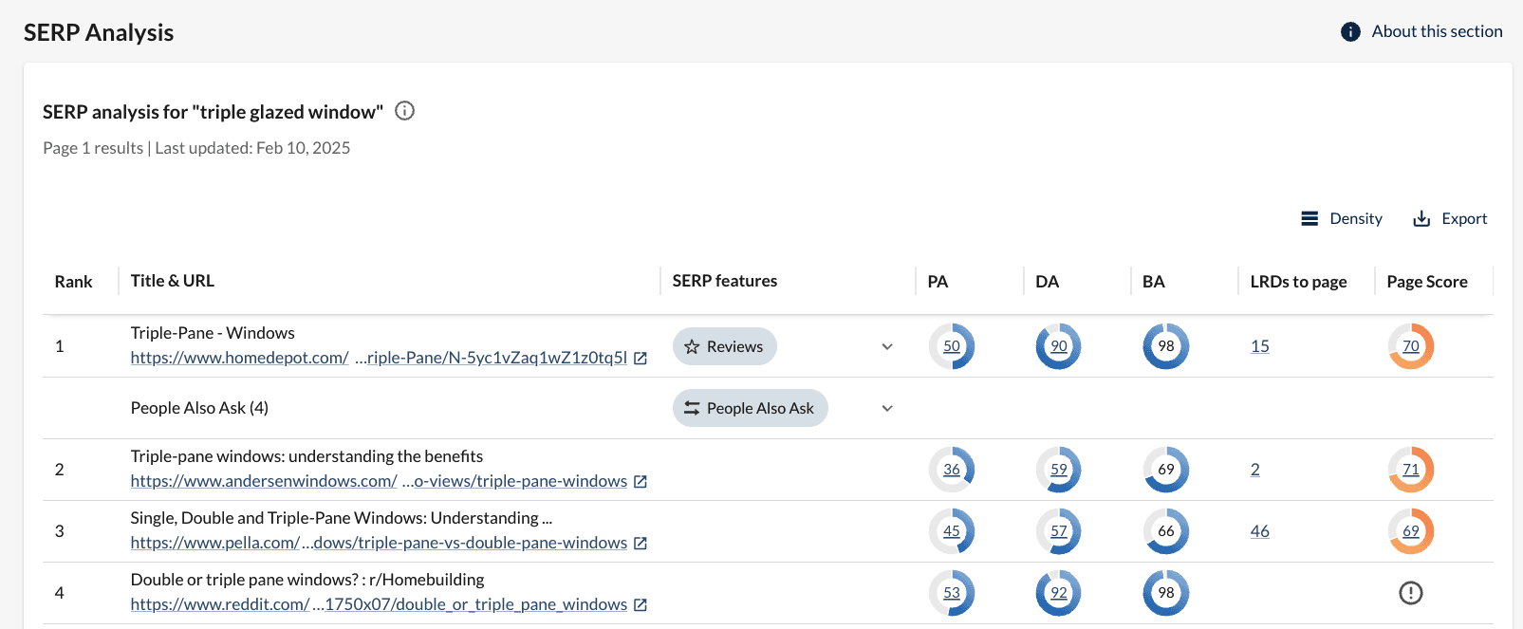Open pella.com result external link icon
1523x629 pixels.
click(641, 544)
